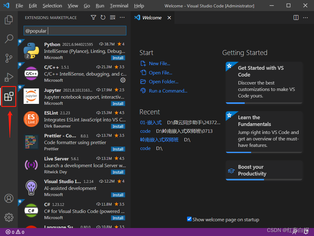The image size is (314, 236).
Task: Open the Manage gear in activity bar
Action: [x=9, y=217]
